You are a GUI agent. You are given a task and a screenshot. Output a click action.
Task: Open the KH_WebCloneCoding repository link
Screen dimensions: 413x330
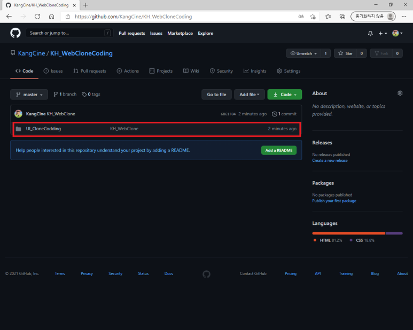coord(81,53)
